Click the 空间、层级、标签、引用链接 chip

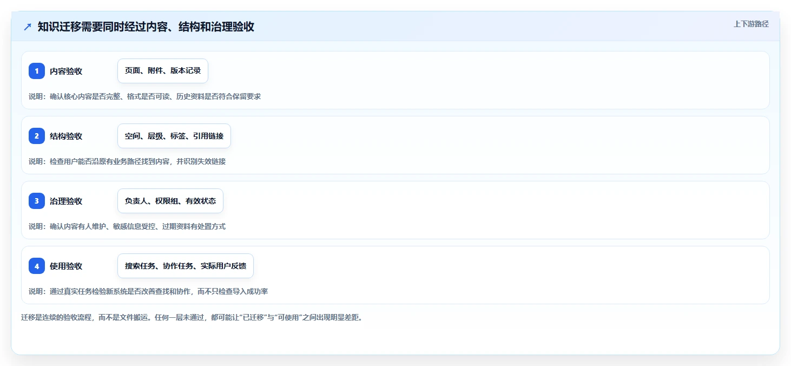pyautogui.click(x=174, y=136)
